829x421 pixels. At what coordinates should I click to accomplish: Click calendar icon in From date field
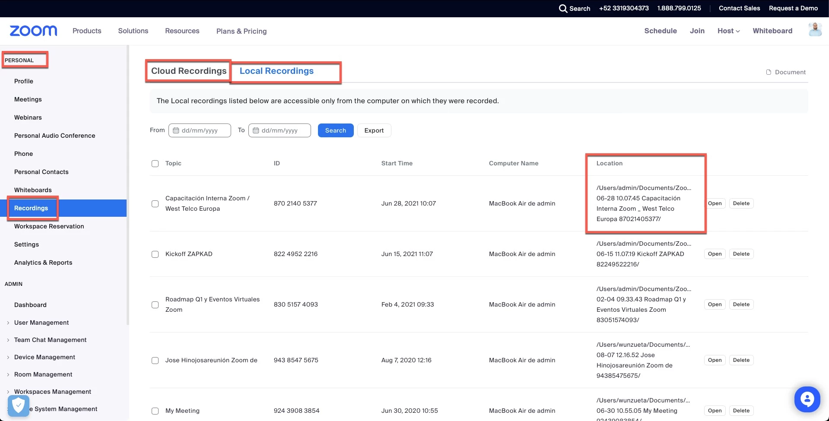(176, 130)
